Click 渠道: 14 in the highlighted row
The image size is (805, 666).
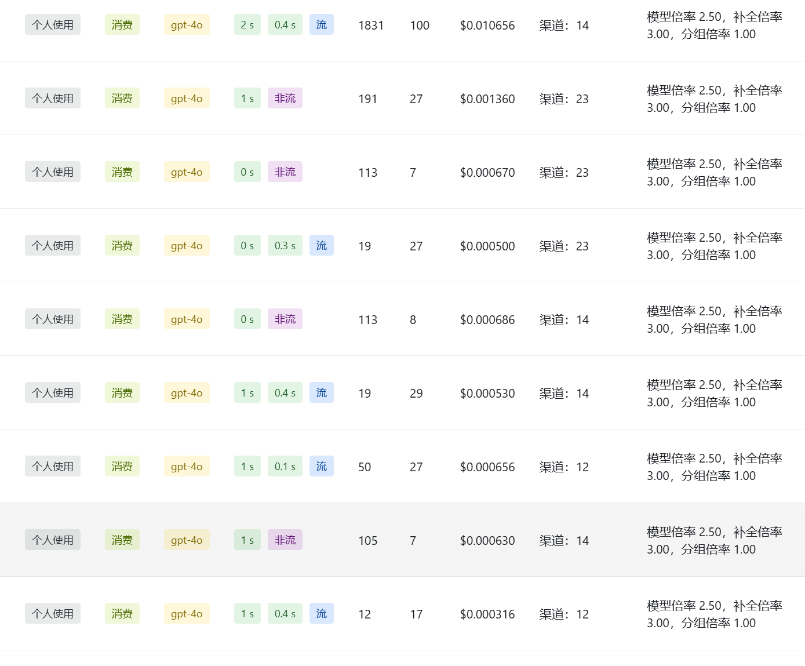[x=564, y=541]
